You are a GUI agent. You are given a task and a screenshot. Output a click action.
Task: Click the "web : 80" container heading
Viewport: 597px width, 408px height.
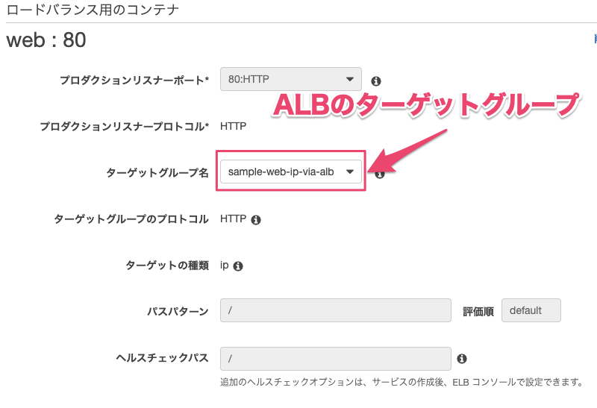[46, 40]
